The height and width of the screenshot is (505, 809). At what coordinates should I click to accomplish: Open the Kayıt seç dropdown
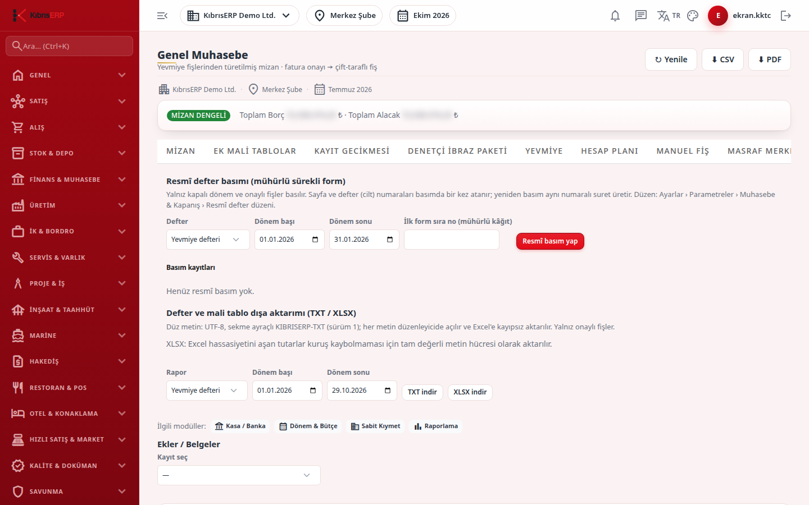point(239,475)
